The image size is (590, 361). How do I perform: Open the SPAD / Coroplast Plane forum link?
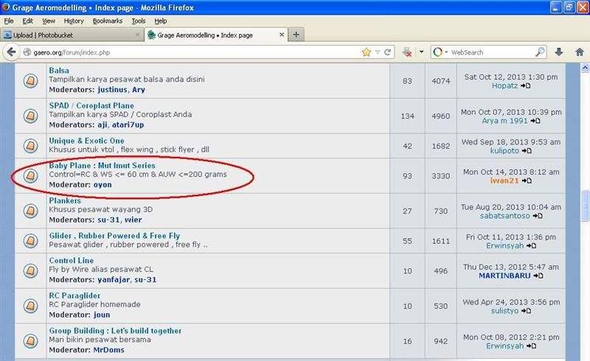91,106
